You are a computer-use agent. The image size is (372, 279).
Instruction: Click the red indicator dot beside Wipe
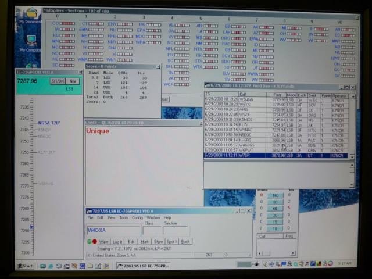pyautogui.click(x=95, y=241)
